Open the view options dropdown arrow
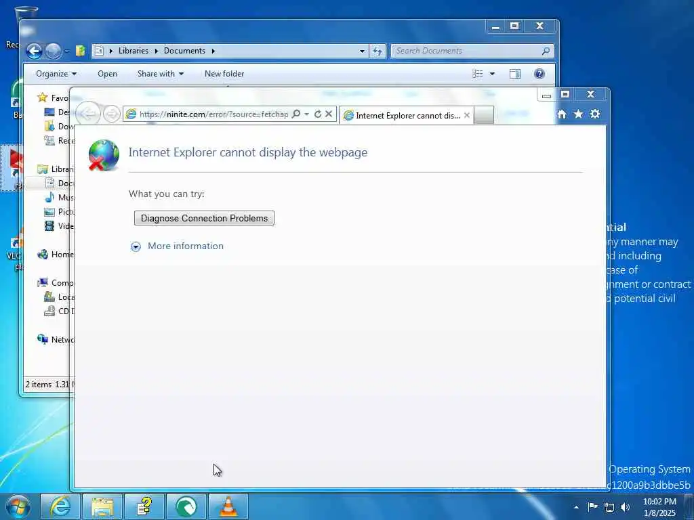Screen dimensions: 694x520 [492, 74]
